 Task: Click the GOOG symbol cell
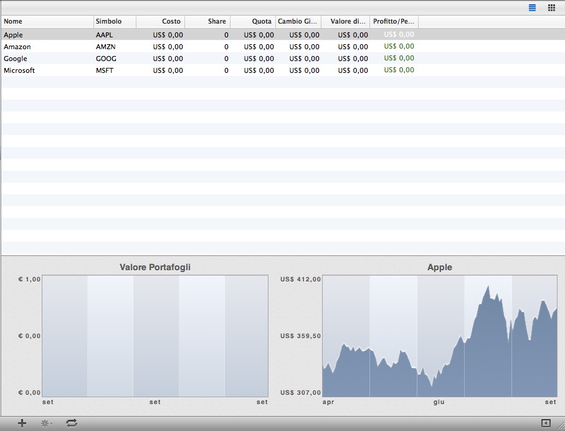pos(106,59)
